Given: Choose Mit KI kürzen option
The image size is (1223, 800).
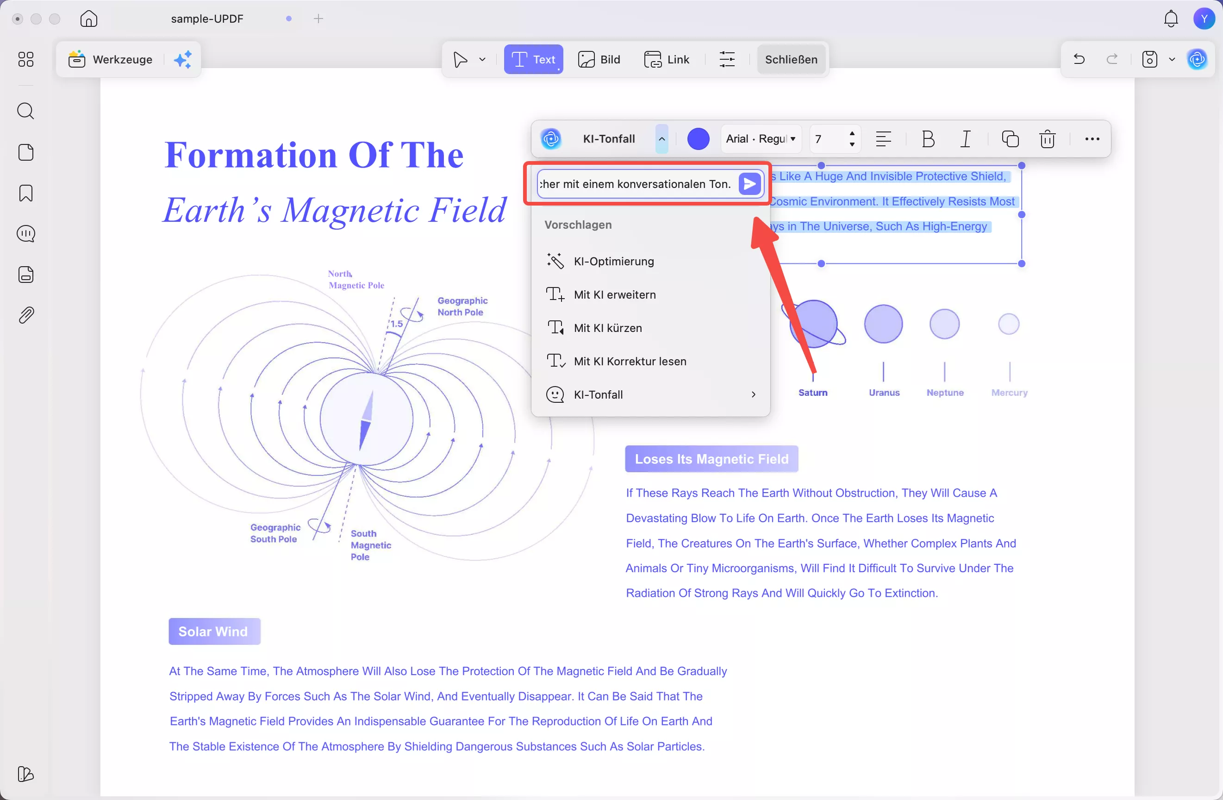Looking at the screenshot, I should coord(607,328).
